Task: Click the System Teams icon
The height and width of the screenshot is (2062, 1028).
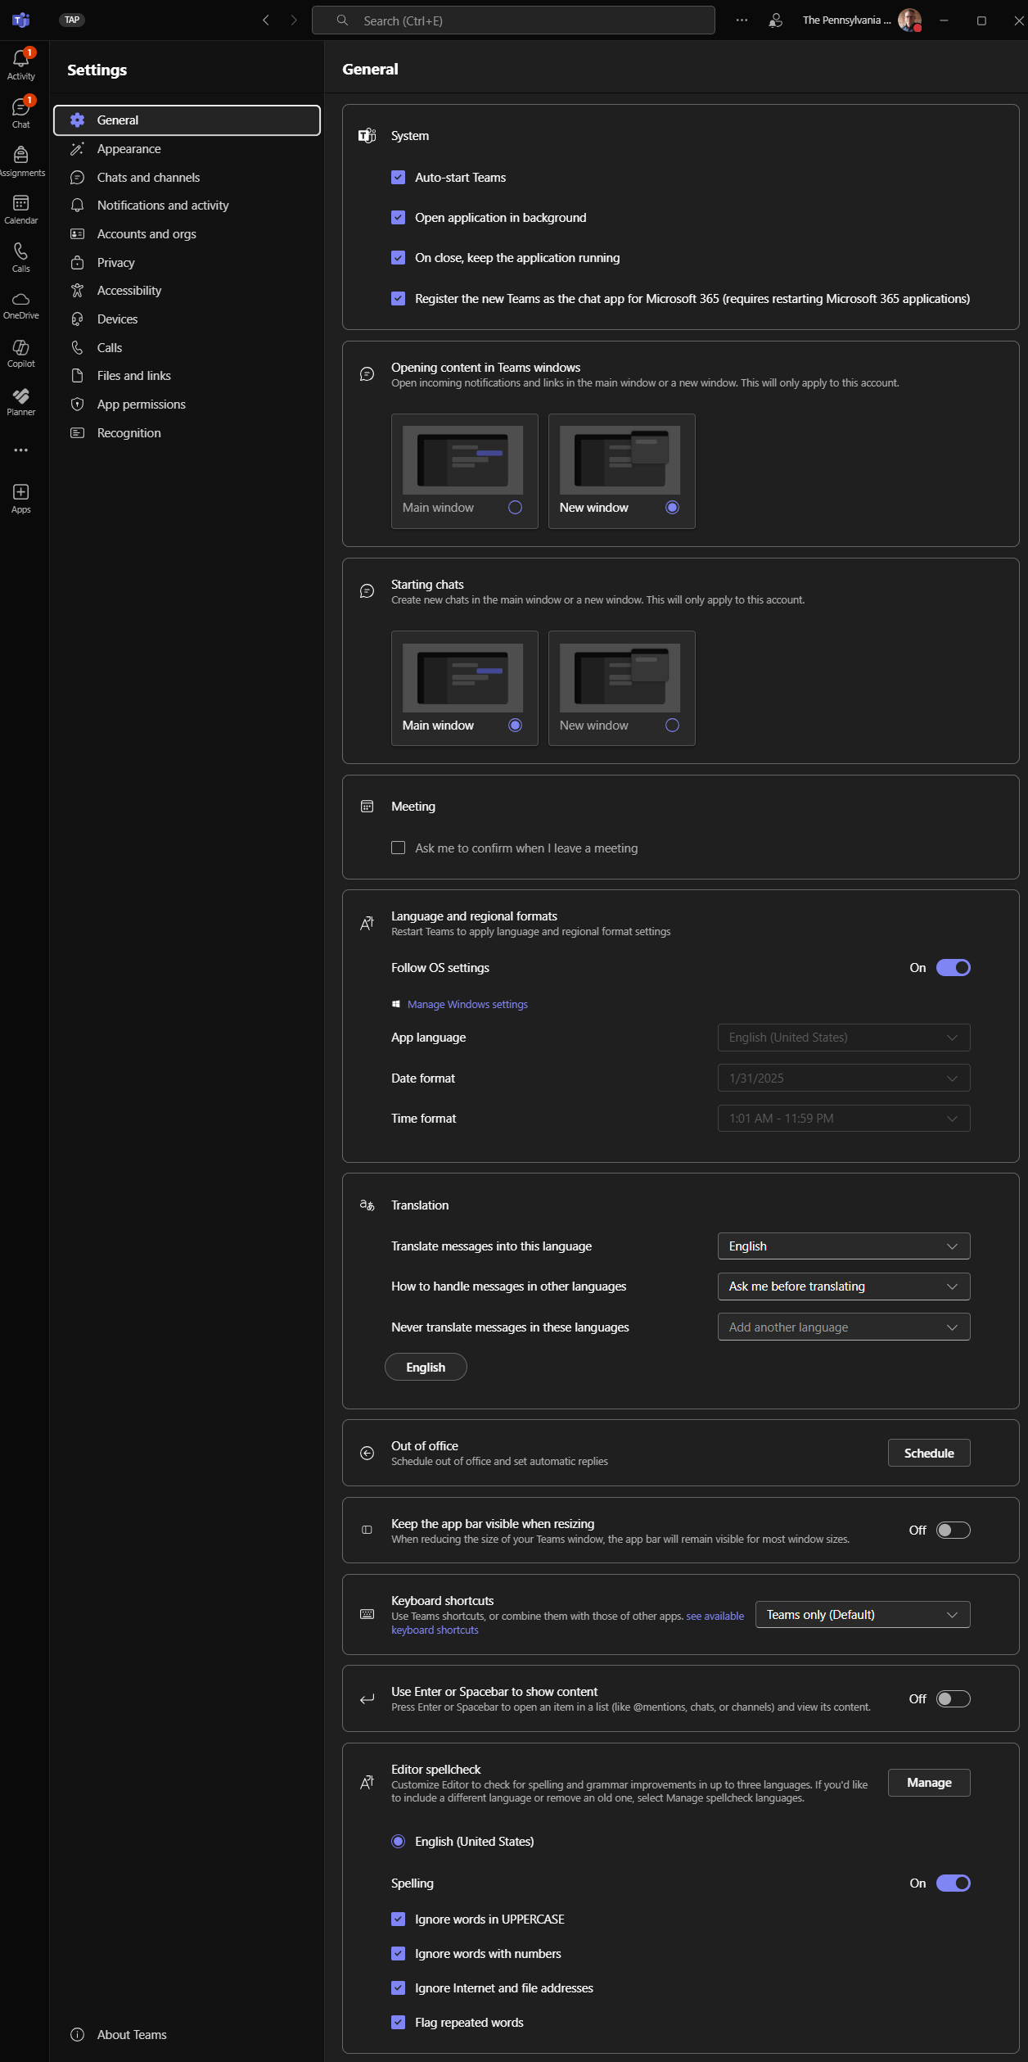Action: pos(367,136)
